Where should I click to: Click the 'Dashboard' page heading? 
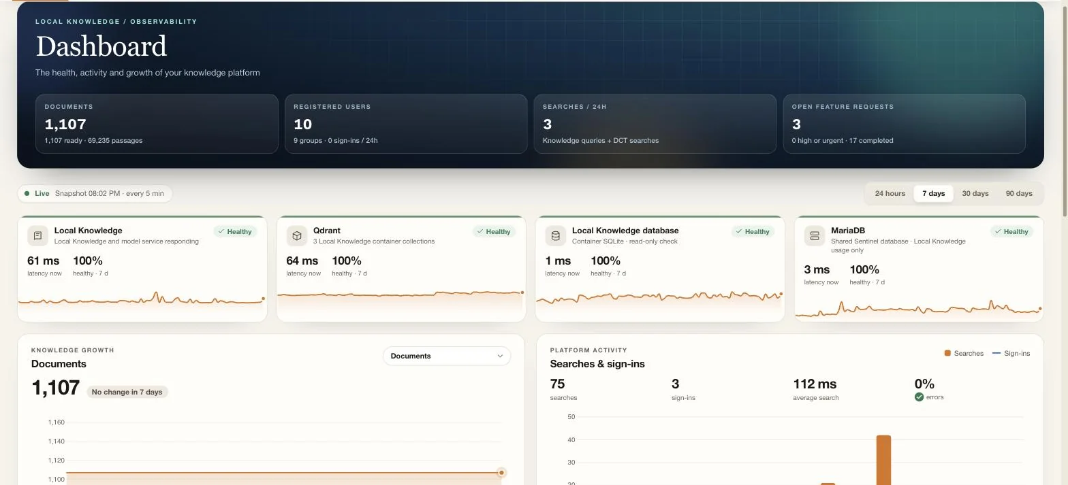click(101, 46)
